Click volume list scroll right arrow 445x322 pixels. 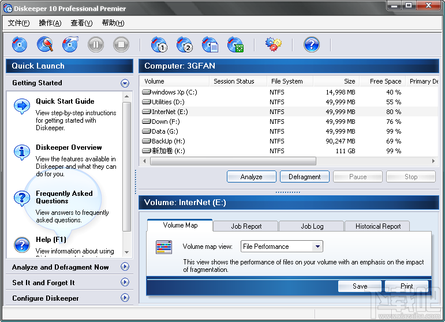tap(433, 161)
